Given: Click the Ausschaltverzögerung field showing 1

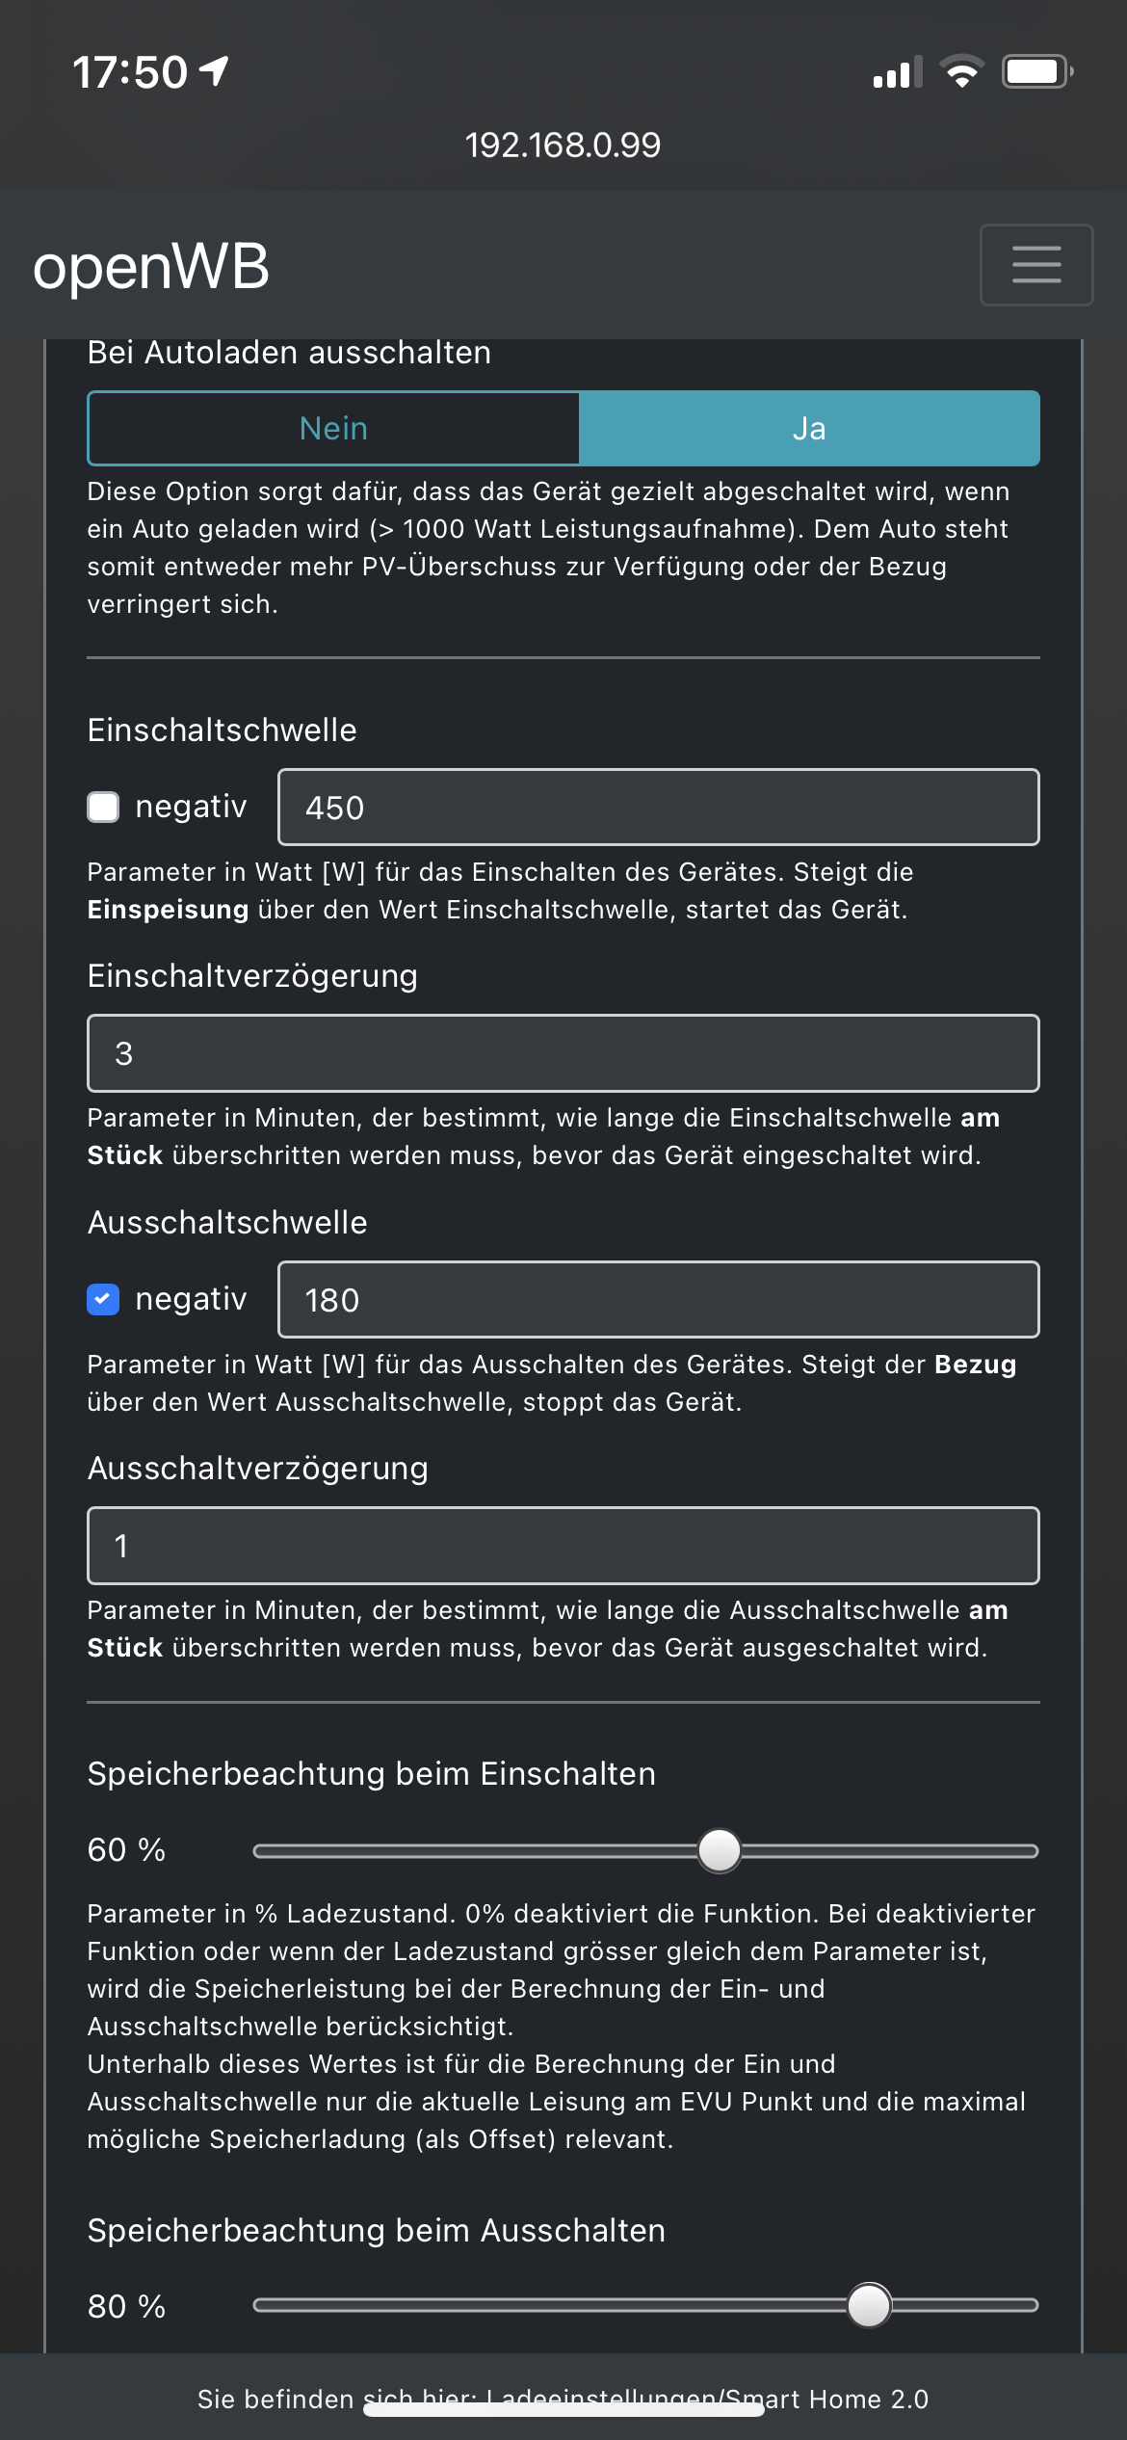Looking at the screenshot, I should [x=563, y=1546].
